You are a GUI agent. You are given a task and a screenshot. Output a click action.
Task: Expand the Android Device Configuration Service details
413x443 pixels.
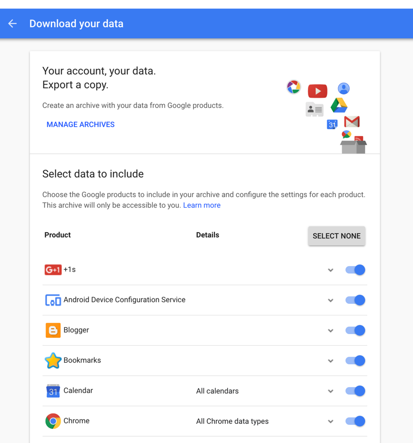(x=331, y=300)
